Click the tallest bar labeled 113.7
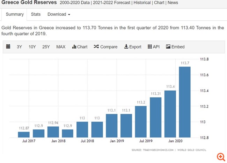 (185, 102)
